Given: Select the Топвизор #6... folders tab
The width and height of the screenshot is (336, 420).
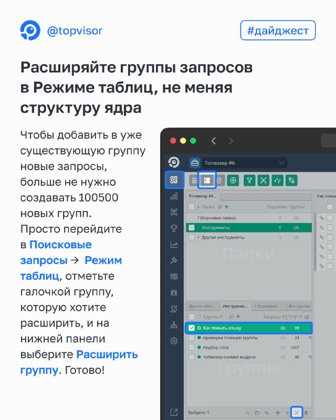Looking at the screenshot, I should 203,196.
